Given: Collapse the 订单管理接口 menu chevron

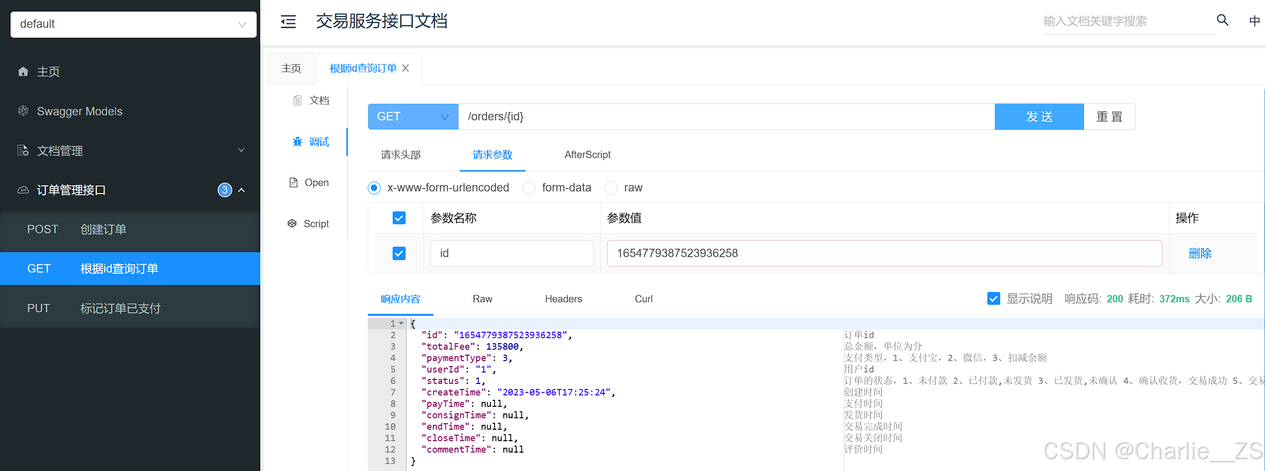Looking at the screenshot, I should pyautogui.click(x=241, y=190).
